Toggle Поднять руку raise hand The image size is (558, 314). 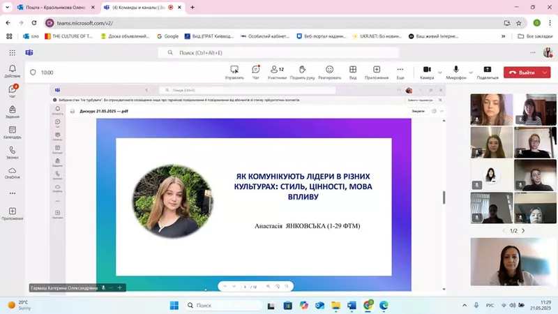302,73
